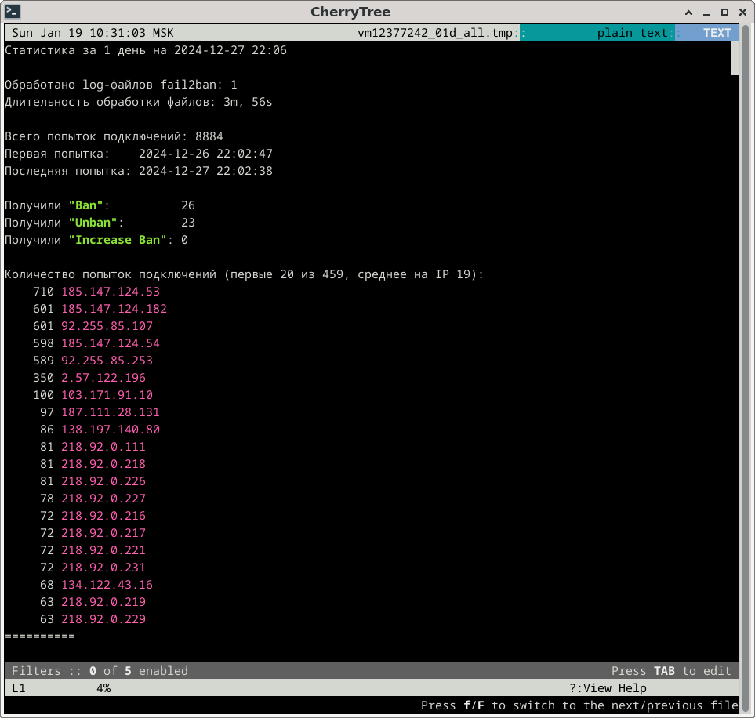Click IP address 185.147.124.53
This screenshot has height=718, width=755.
click(x=111, y=292)
